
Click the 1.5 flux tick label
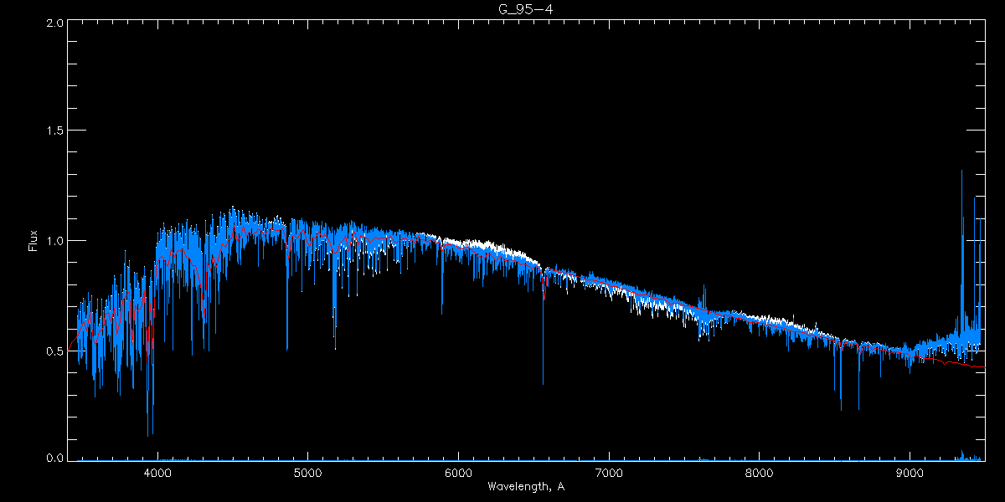[54, 131]
